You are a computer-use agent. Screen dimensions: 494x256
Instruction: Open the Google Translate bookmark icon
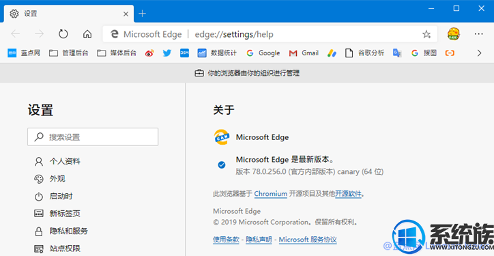point(397,53)
